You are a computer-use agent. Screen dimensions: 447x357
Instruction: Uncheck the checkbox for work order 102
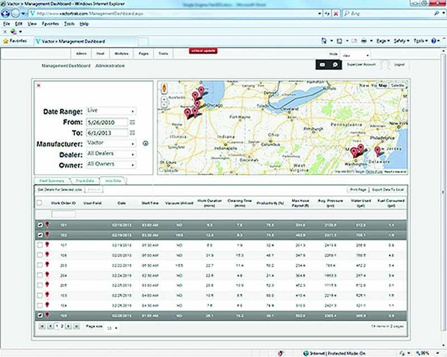pos(39,235)
